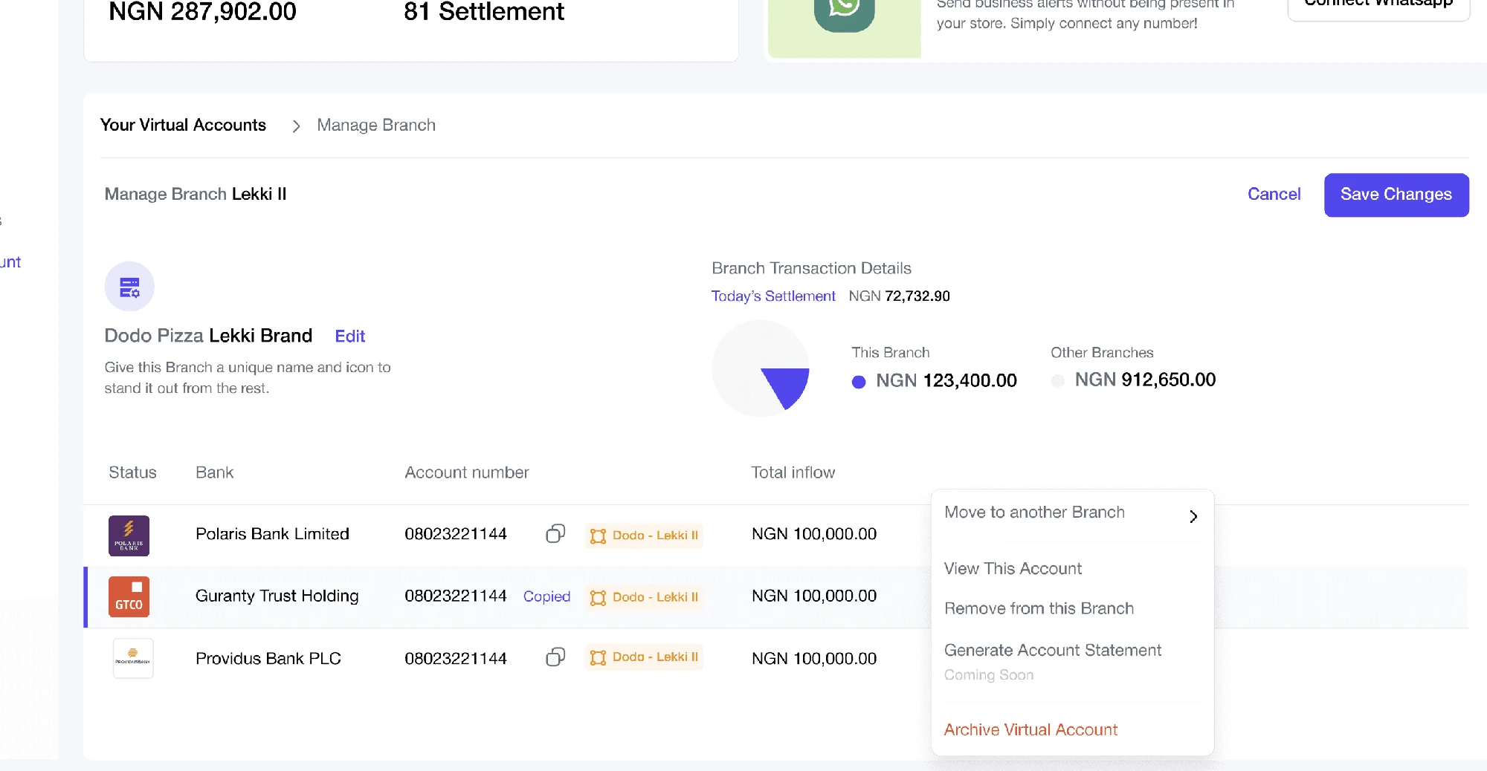Click the breadcrumb chevron after Your Virtual Accounts

pyautogui.click(x=296, y=126)
